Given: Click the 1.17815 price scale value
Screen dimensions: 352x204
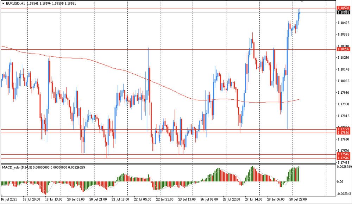Looking at the screenshot, I should tap(344, 116).
